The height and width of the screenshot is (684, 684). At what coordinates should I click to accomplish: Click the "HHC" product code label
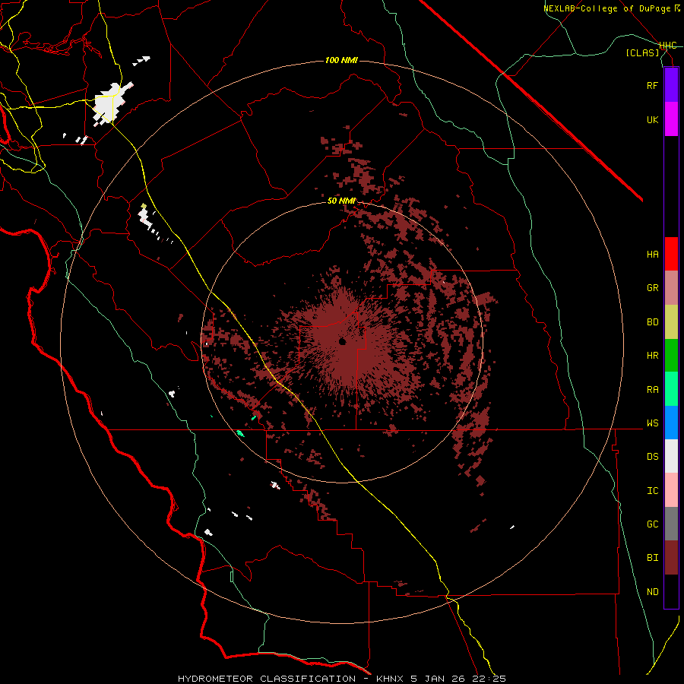coord(668,46)
